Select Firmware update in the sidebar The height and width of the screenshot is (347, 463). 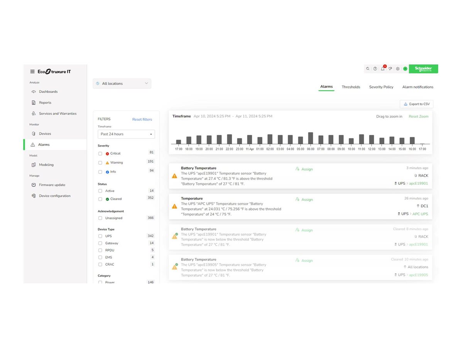pyautogui.click(x=52, y=185)
